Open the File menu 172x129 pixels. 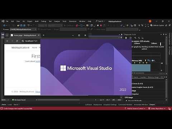[7, 21]
